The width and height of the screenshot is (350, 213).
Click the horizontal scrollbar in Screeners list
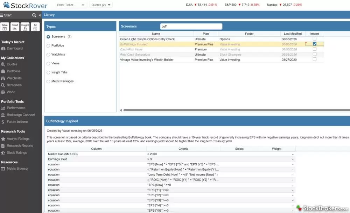tap(237, 110)
